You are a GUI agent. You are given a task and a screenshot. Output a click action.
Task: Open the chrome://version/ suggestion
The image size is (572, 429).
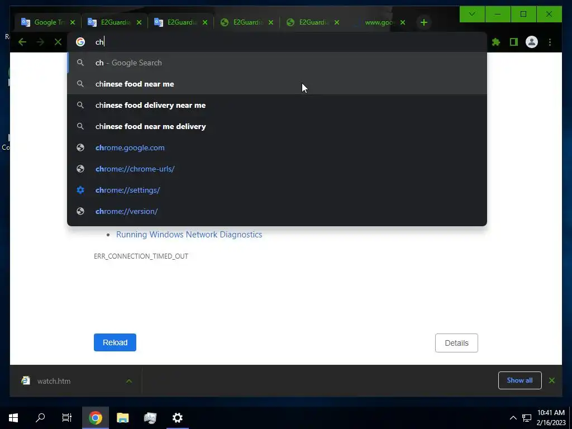(277, 211)
